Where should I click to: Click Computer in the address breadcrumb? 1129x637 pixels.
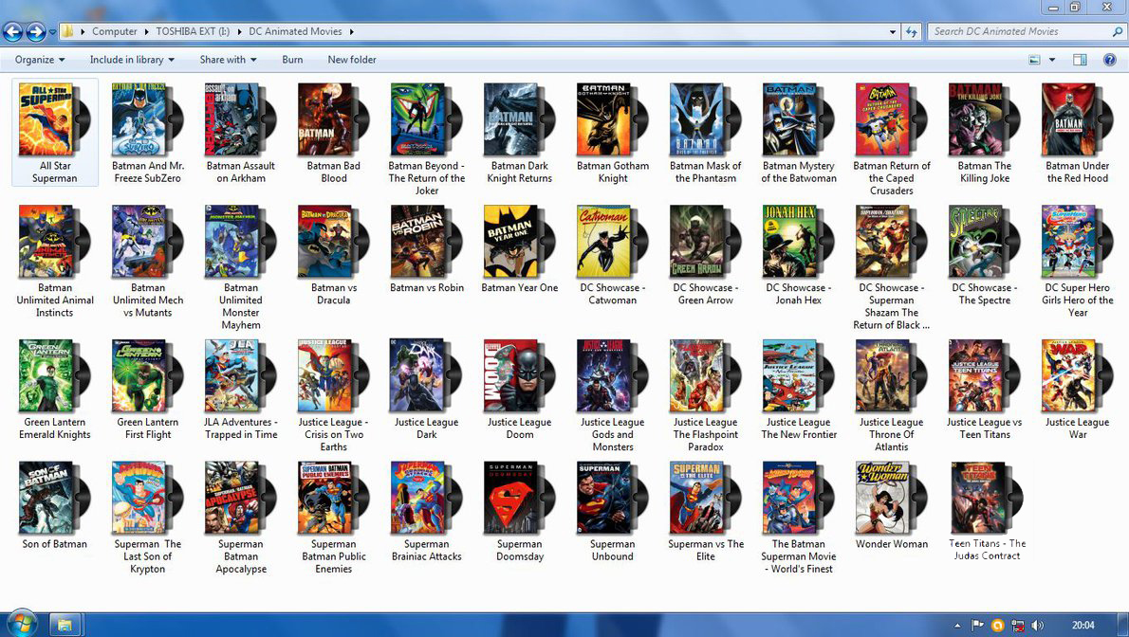(x=115, y=31)
